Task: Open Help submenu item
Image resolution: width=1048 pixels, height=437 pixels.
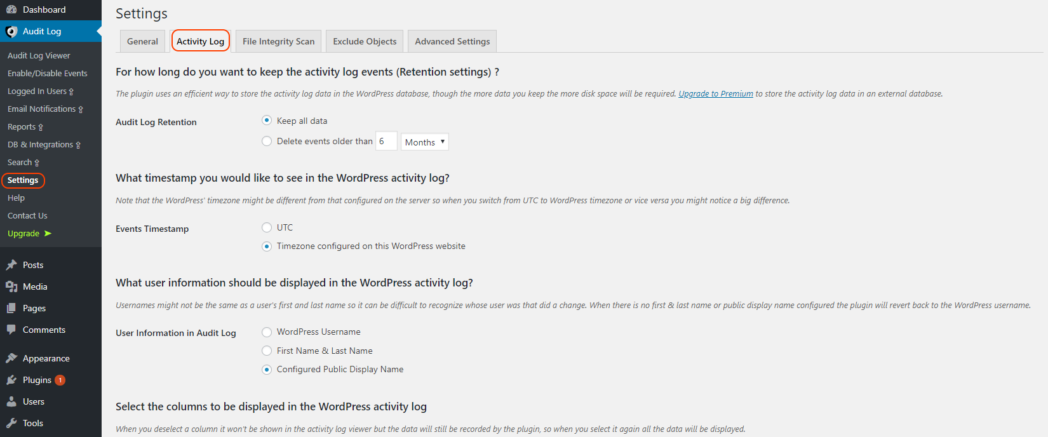Action: coord(16,198)
